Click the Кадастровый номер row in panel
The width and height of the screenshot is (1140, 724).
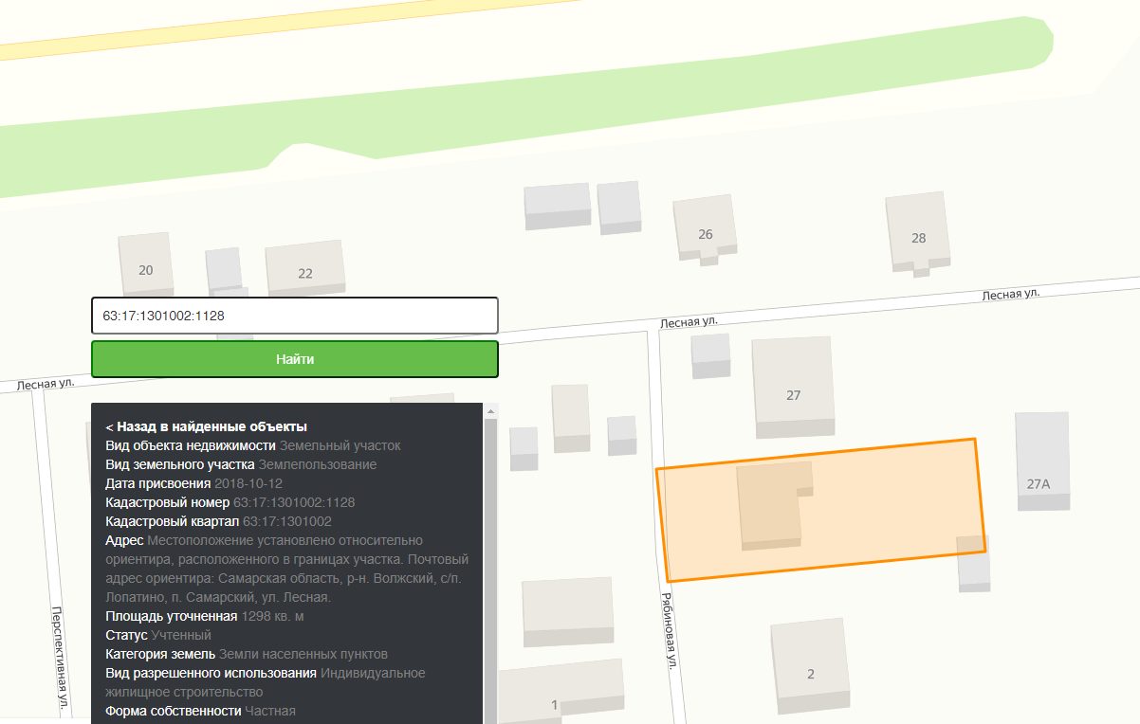(x=230, y=502)
